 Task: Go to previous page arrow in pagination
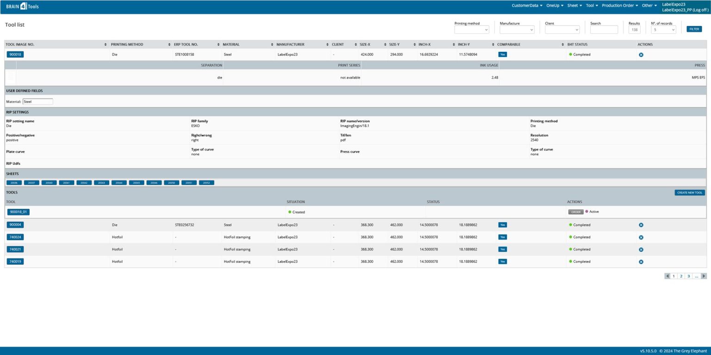667,276
